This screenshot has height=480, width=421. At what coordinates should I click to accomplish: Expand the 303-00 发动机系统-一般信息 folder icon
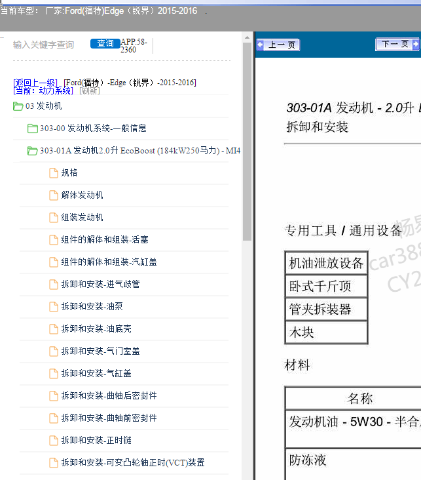32,129
